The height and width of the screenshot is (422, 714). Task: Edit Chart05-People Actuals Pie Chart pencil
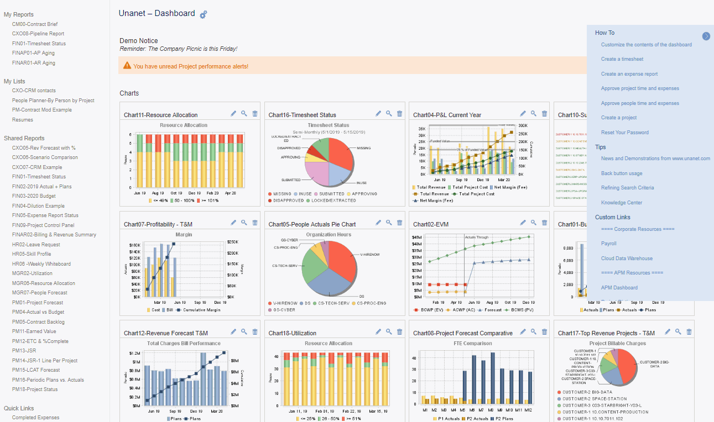pyautogui.click(x=378, y=223)
